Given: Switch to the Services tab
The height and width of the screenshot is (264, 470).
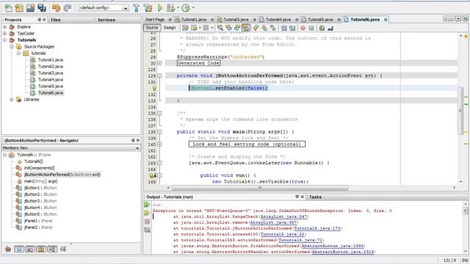Looking at the screenshot, I should point(106,20).
